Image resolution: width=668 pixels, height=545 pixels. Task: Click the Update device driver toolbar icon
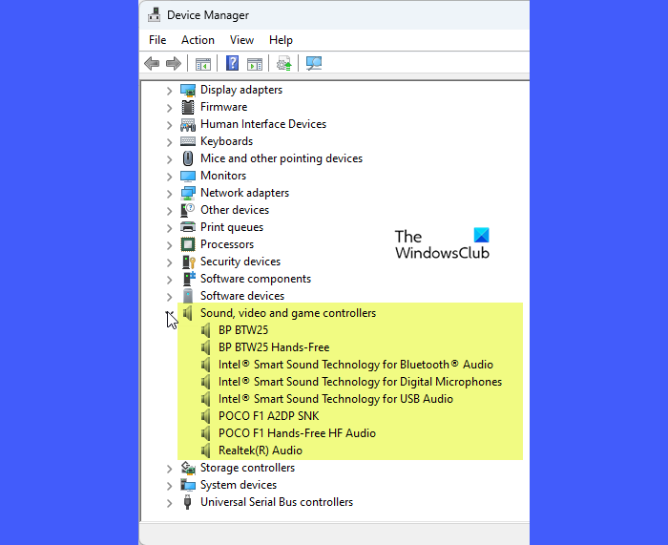283,64
